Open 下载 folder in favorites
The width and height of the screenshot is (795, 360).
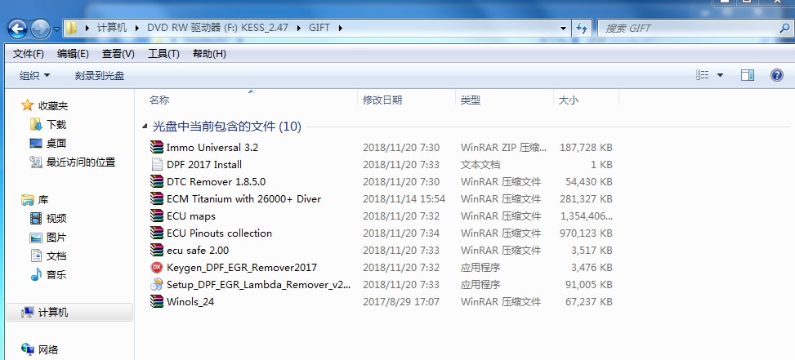[56, 125]
